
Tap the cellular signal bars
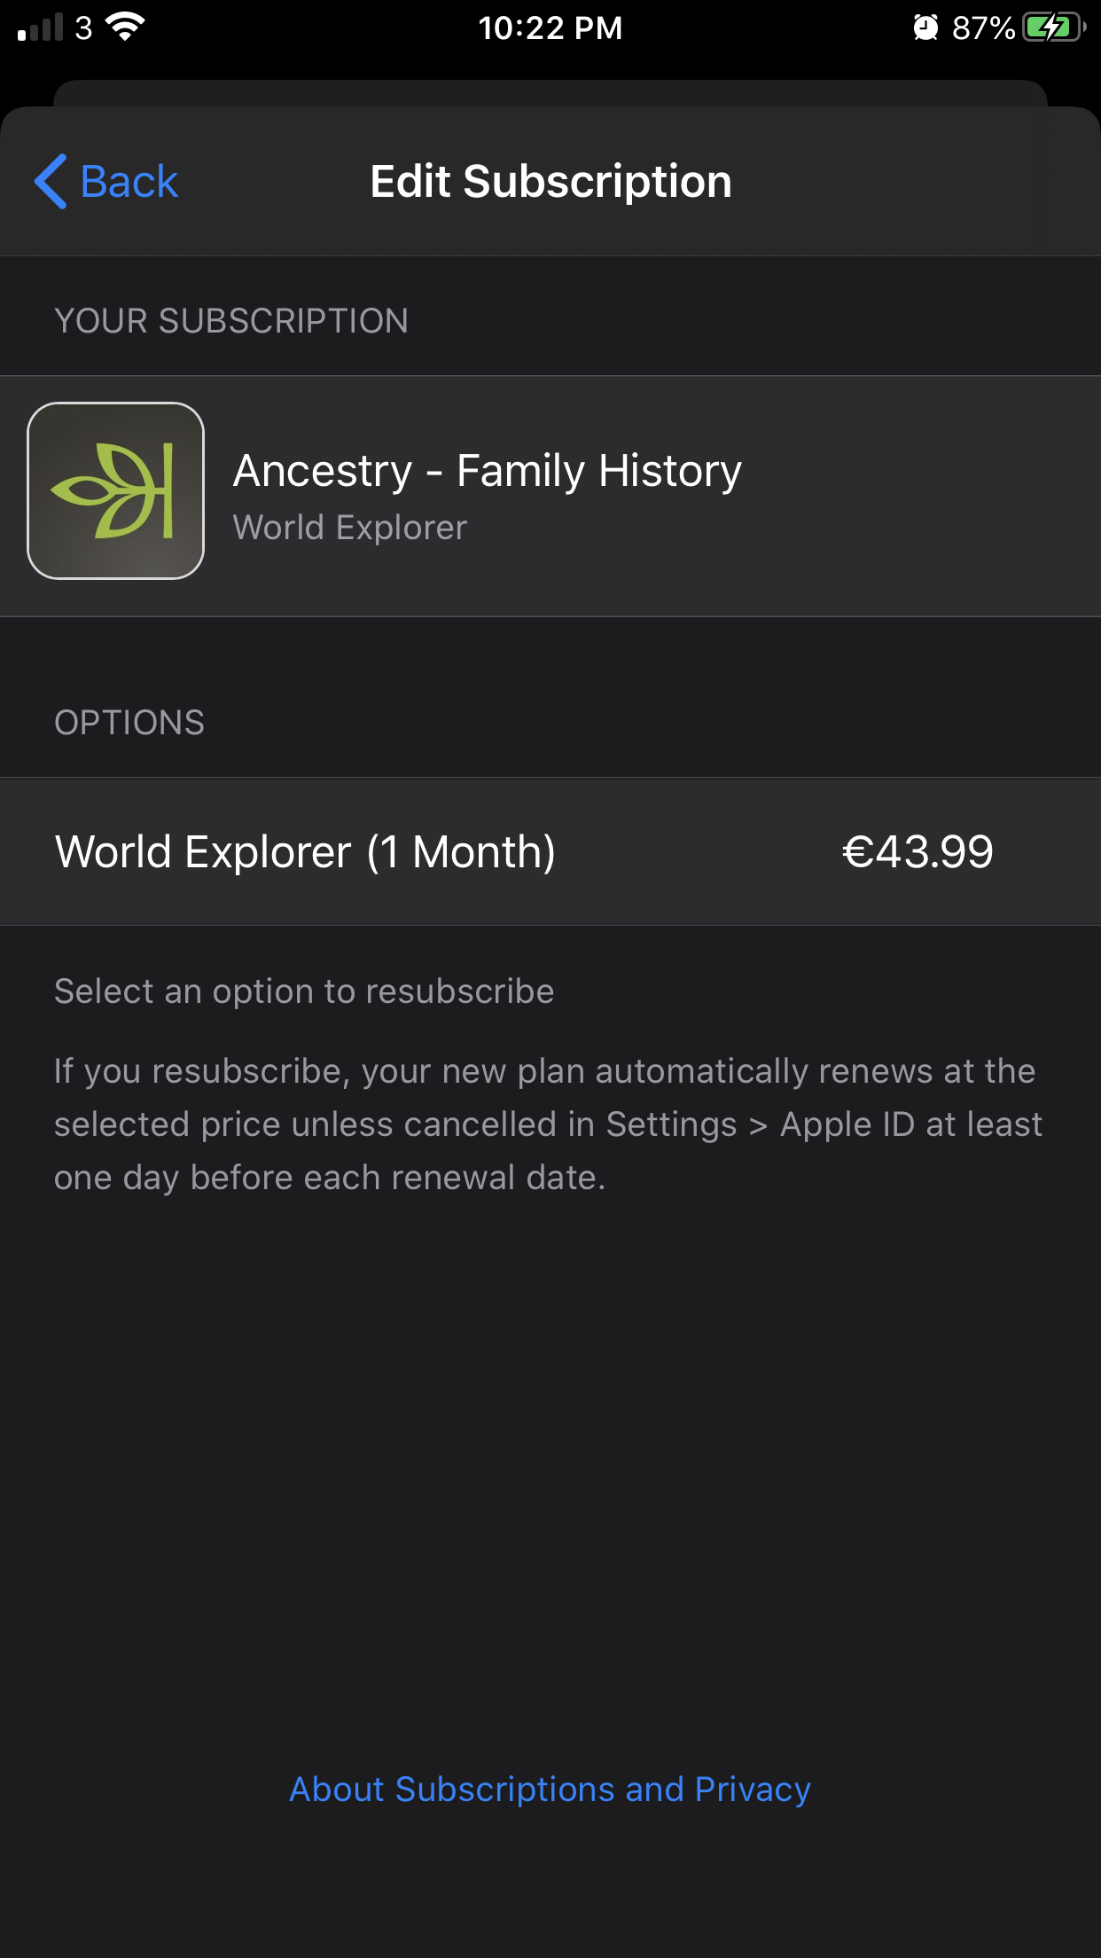click(x=41, y=28)
